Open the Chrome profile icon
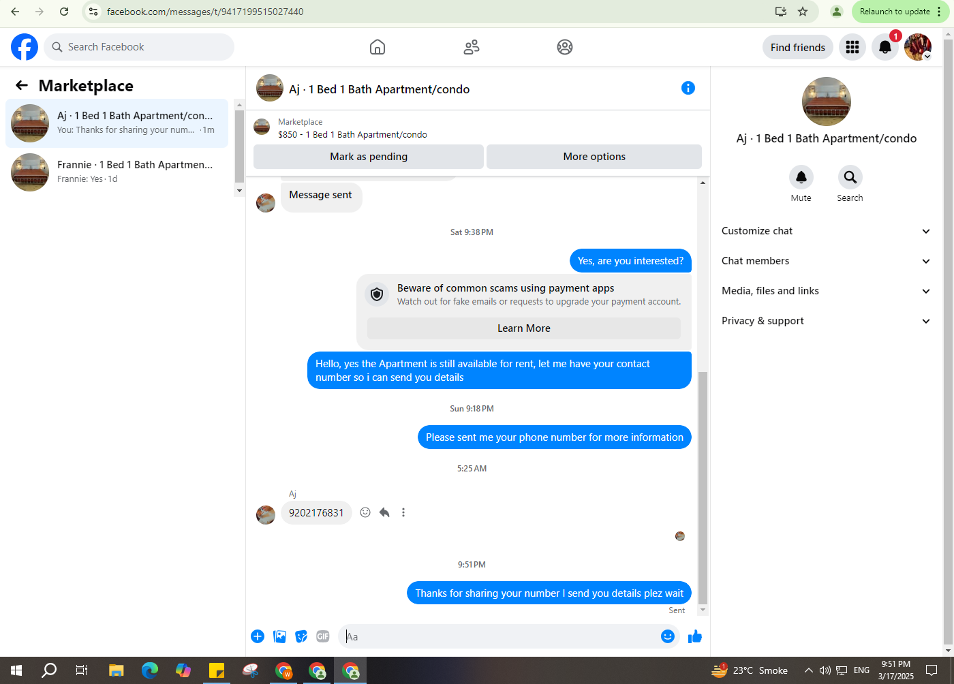Screen dimensions: 954x684 [x=837, y=12]
